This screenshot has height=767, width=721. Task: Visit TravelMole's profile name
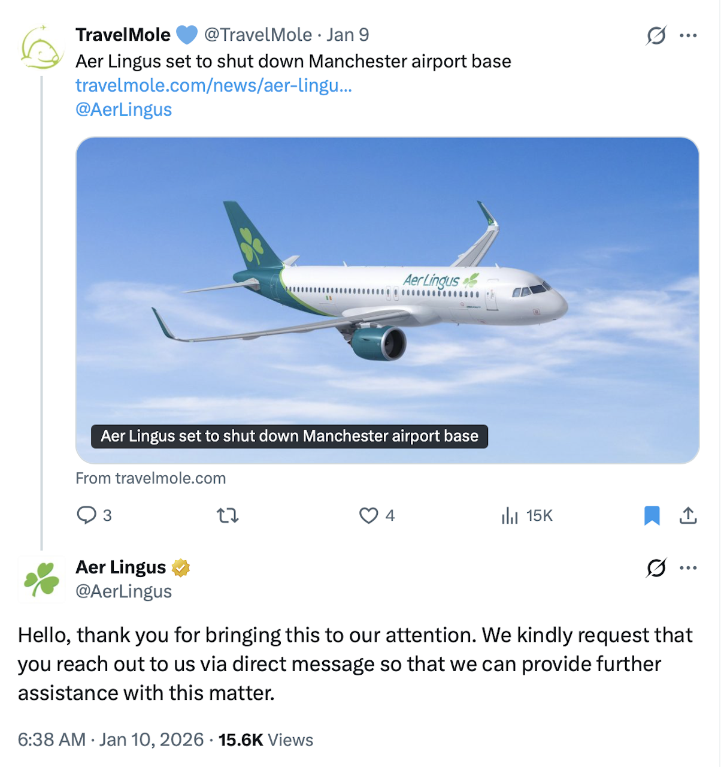click(121, 34)
